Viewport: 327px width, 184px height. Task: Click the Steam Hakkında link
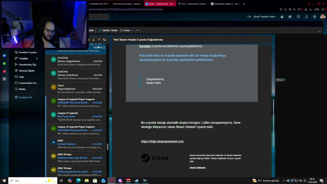(x=197, y=168)
